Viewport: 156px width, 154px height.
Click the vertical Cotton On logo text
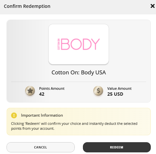click(59, 44)
